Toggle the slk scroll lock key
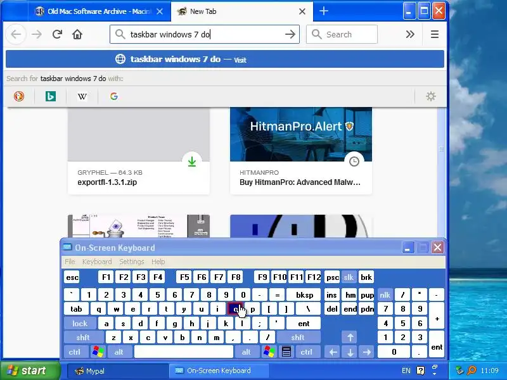Screen dimensions: 507x380 click(x=349, y=277)
